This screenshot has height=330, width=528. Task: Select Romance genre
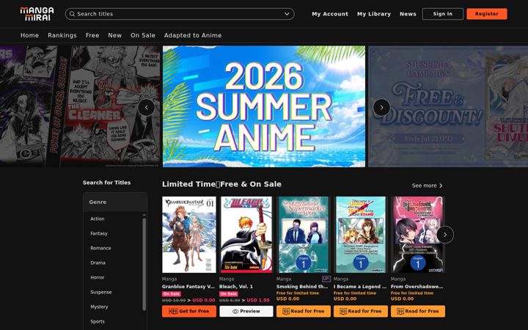click(x=100, y=248)
